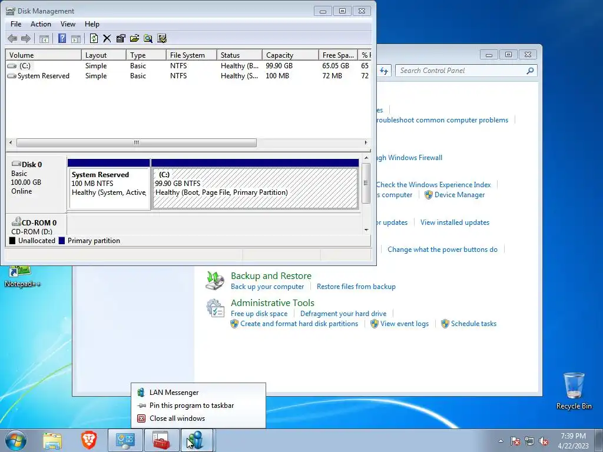This screenshot has width=603, height=452.
Task: Sort by File System column header
Action: [192, 55]
